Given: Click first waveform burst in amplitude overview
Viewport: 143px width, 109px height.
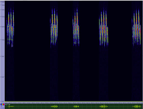Looking at the screenshot, I should click(11, 106).
